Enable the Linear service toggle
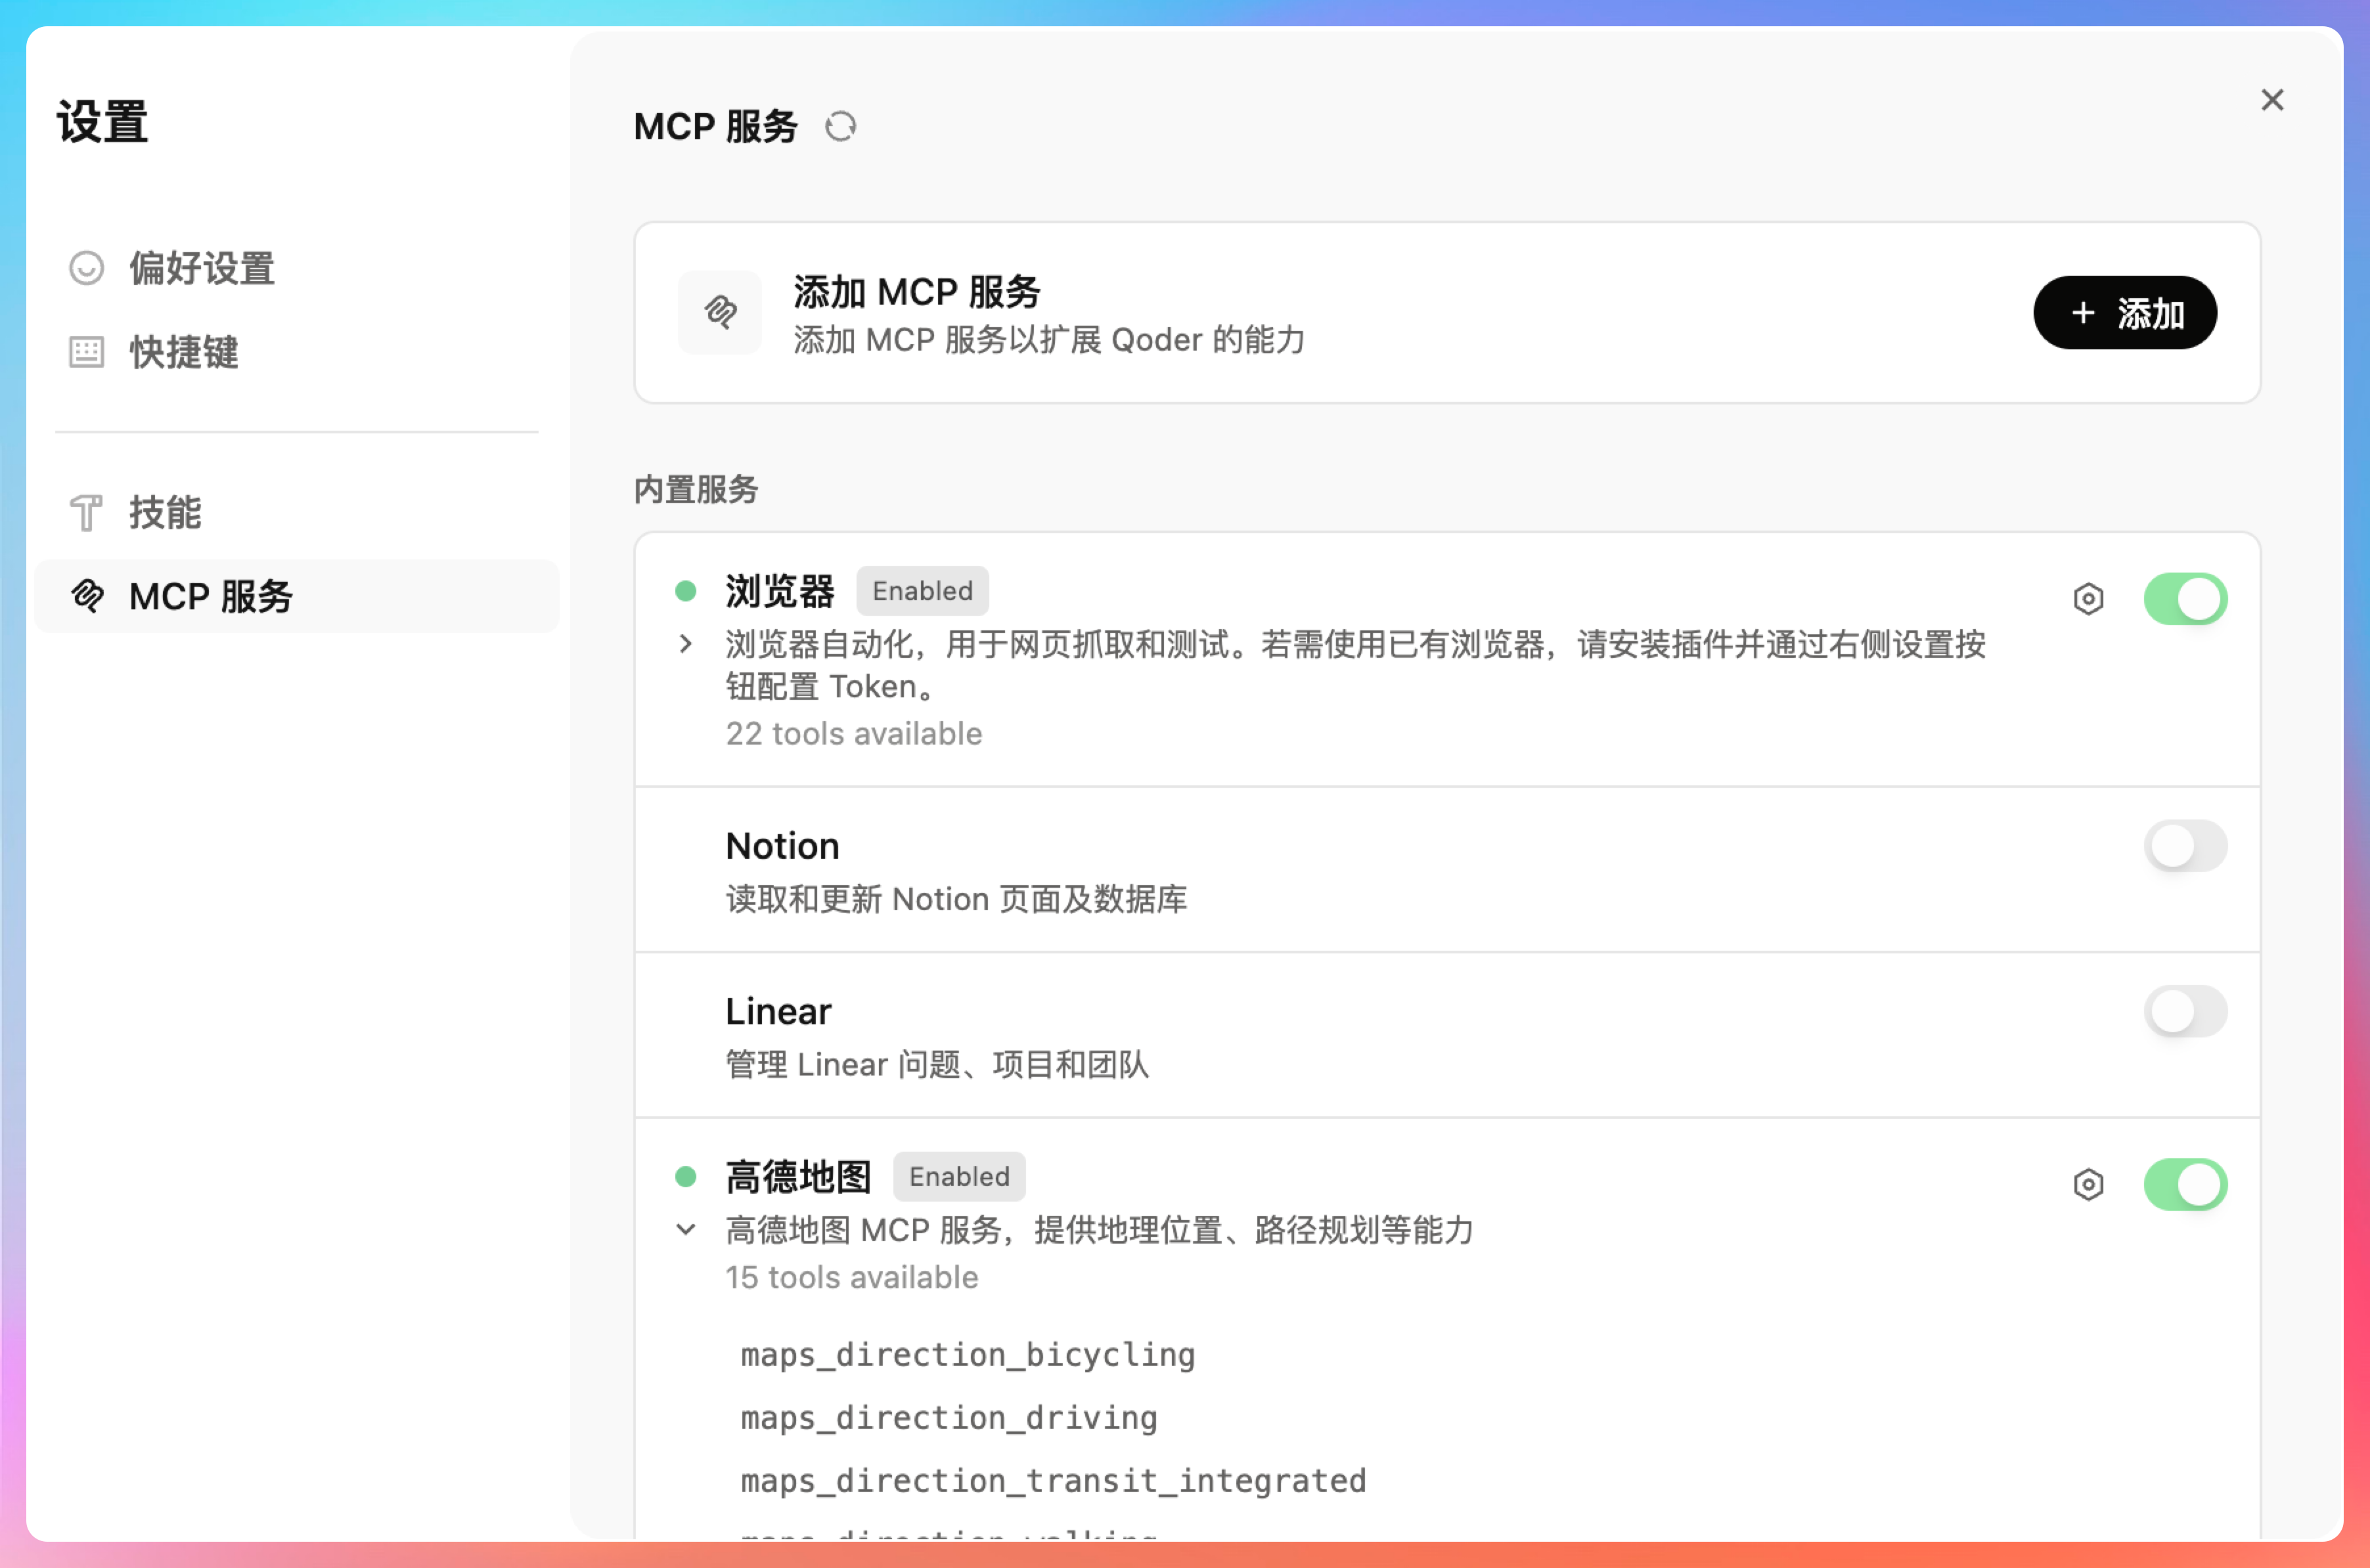 [x=2185, y=1011]
